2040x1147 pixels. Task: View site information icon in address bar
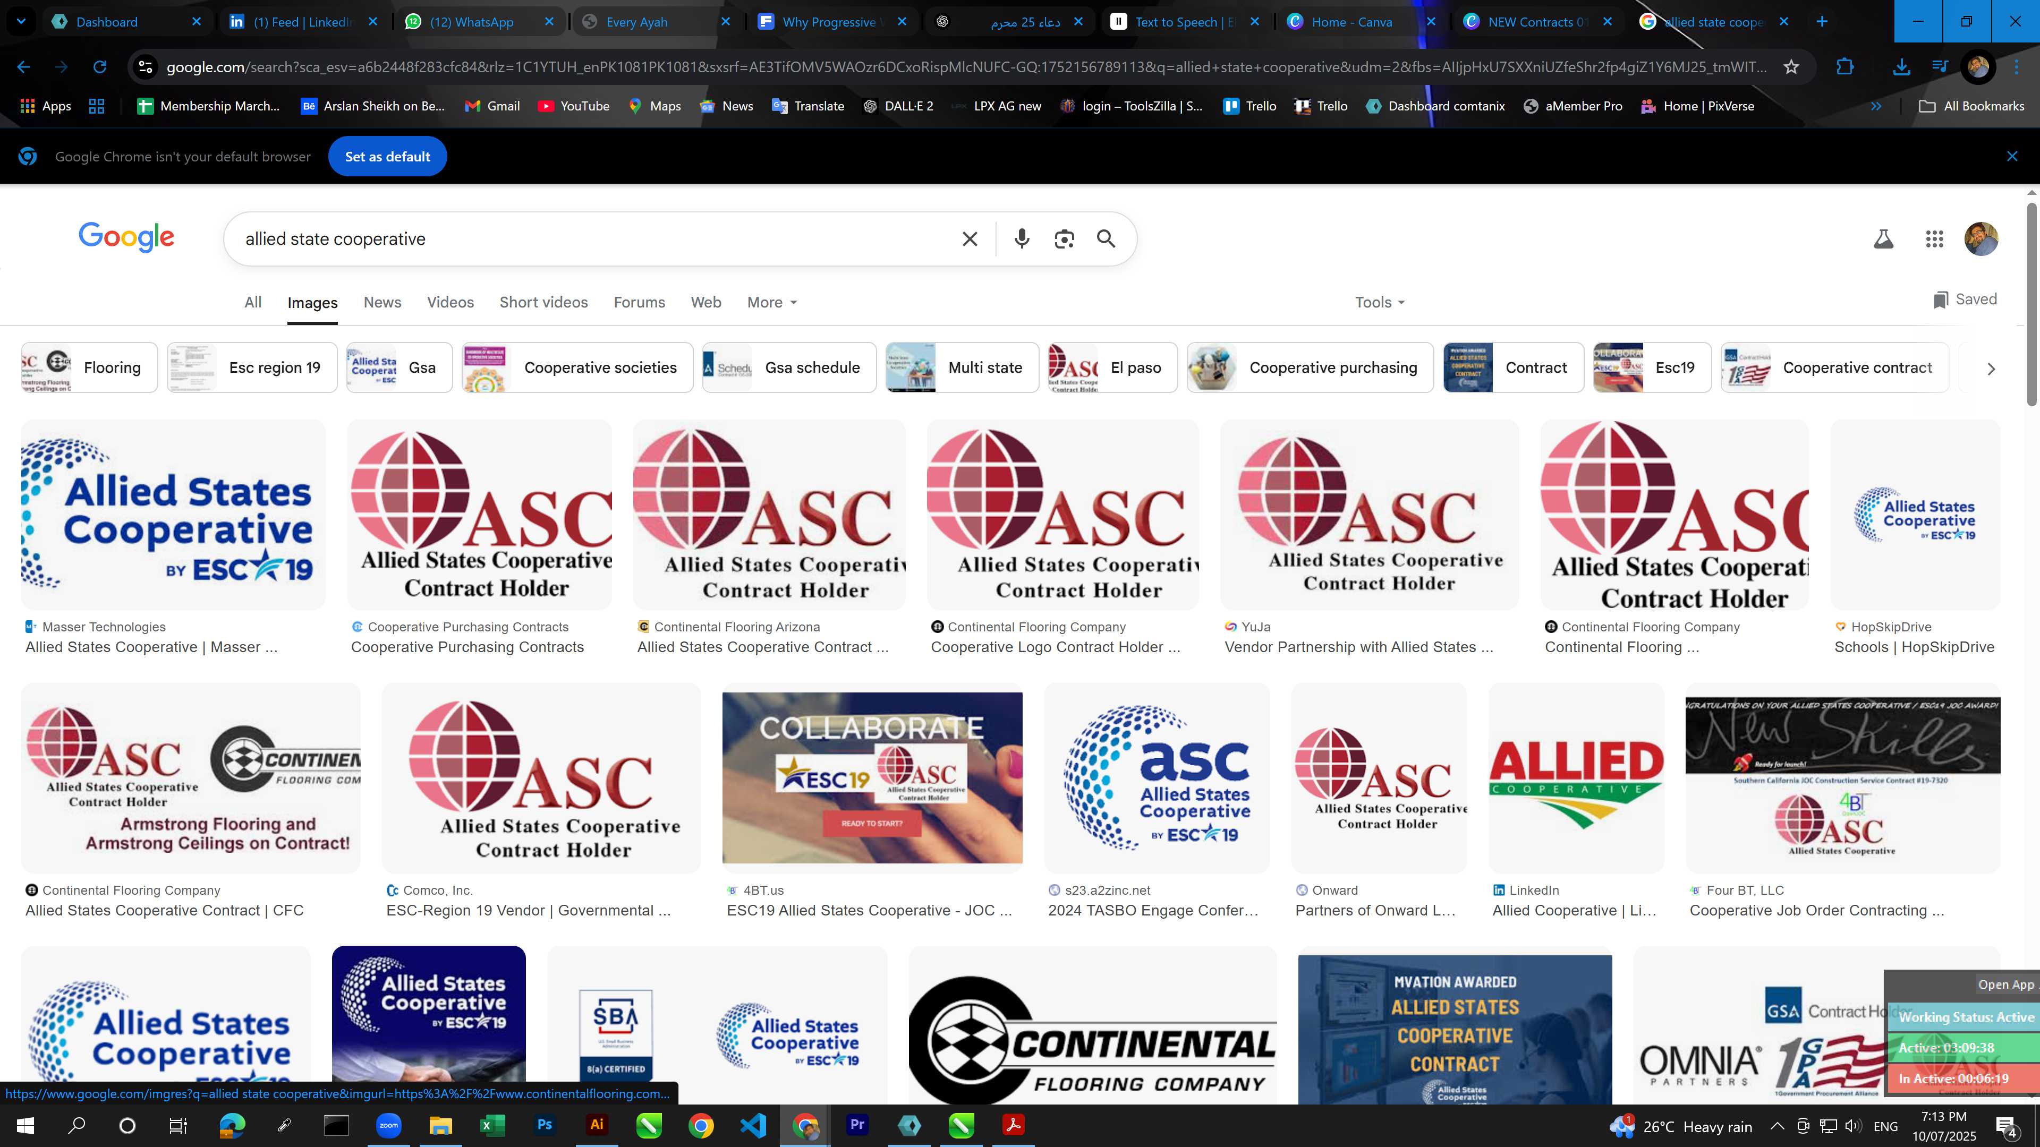pos(146,67)
